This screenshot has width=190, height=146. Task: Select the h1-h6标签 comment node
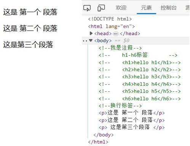point(138,55)
